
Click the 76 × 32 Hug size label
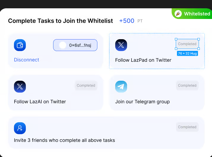[x=187, y=53]
